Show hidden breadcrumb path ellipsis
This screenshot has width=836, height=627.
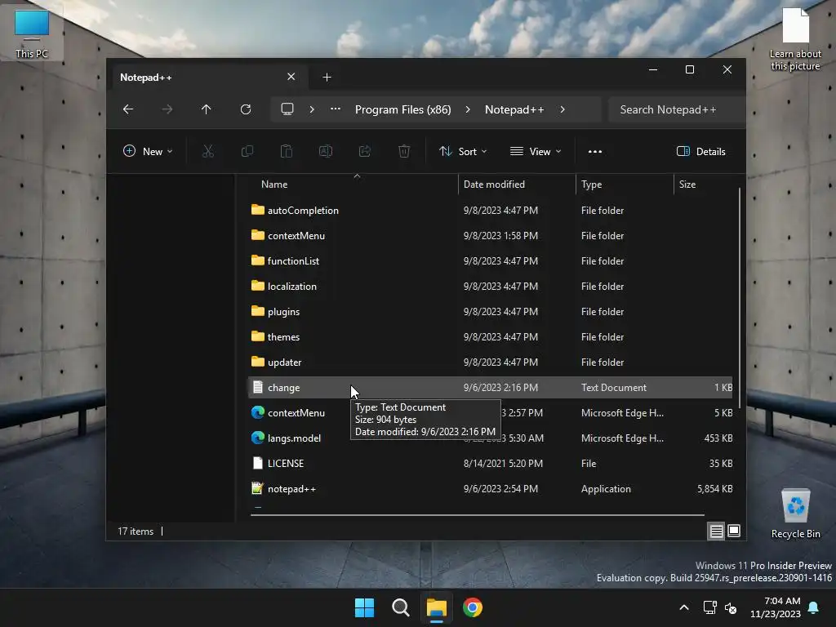pos(336,109)
